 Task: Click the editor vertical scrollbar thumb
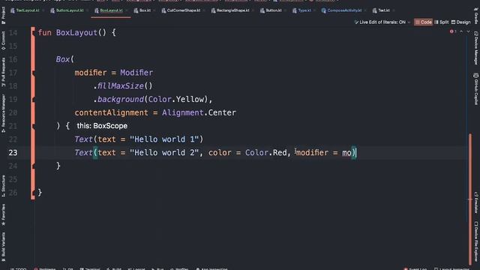tap(470, 199)
